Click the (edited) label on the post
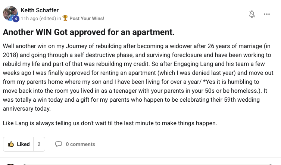This screenshot has width=281, height=165. pos(47,18)
